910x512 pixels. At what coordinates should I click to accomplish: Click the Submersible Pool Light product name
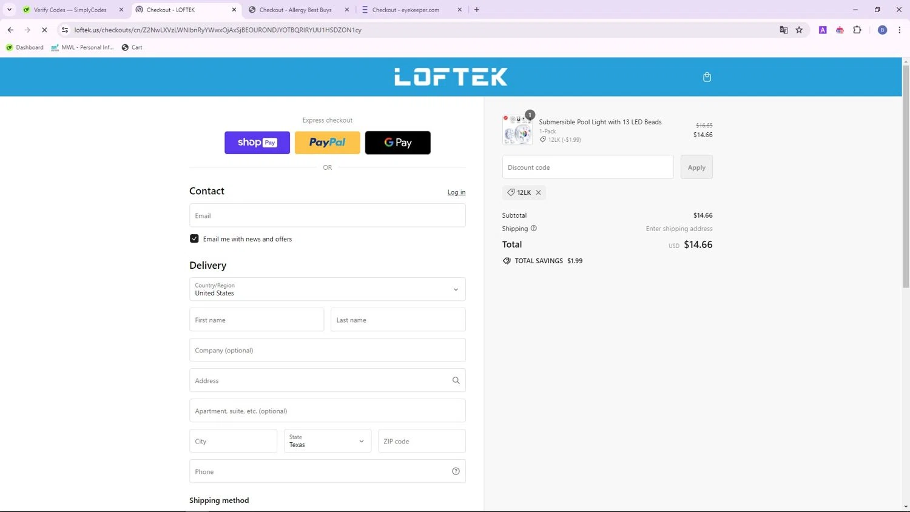tap(600, 122)
